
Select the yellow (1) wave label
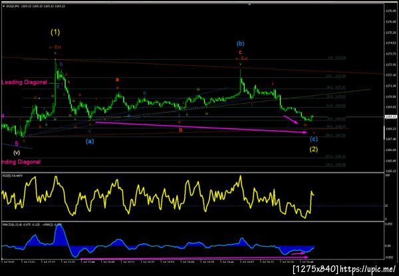(x=55, y=33)
